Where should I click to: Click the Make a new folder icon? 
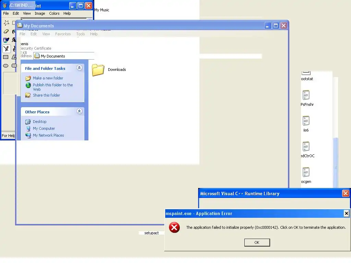click(x=28, y=78)
